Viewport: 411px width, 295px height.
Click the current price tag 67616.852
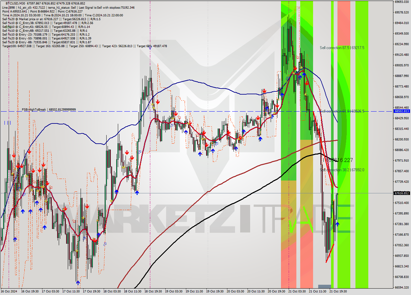click(401, 193)
